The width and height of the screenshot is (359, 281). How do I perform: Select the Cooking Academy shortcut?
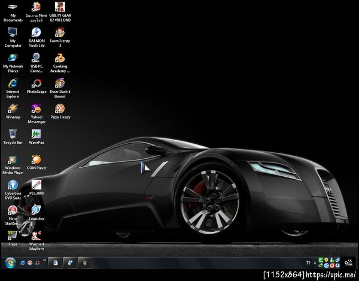click(x=60, y=63)
